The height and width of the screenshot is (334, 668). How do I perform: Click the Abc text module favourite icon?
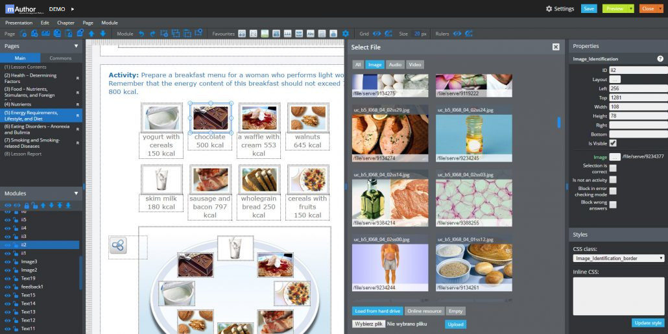pos(311,34)
